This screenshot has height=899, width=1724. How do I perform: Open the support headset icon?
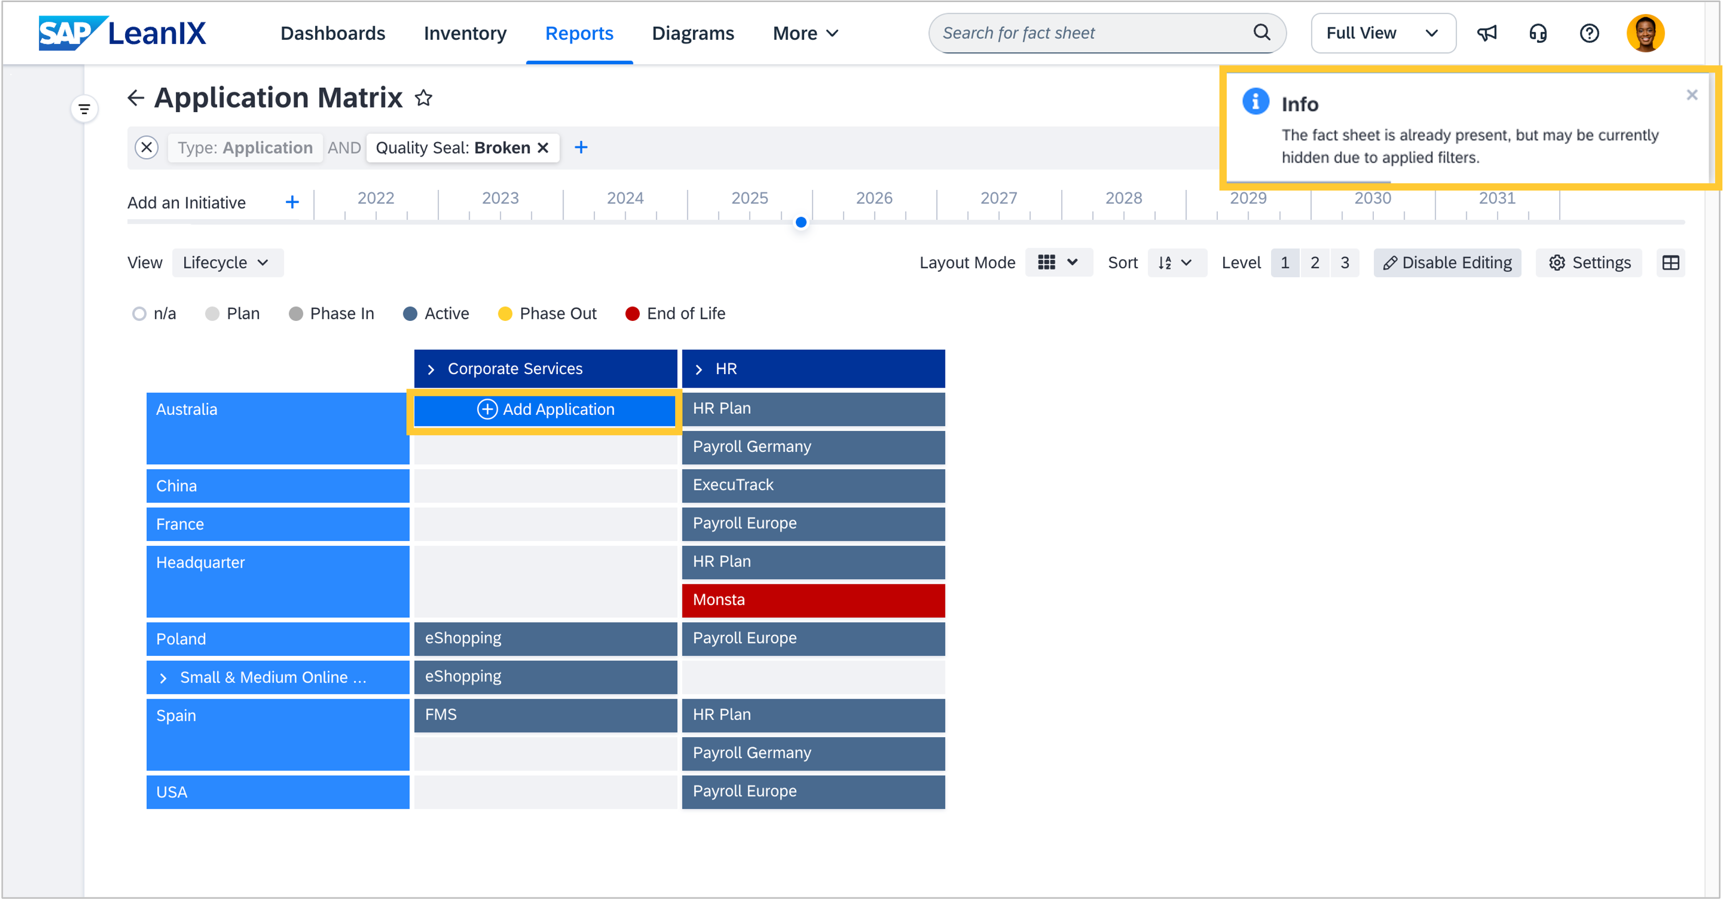tap(1538, 33)
